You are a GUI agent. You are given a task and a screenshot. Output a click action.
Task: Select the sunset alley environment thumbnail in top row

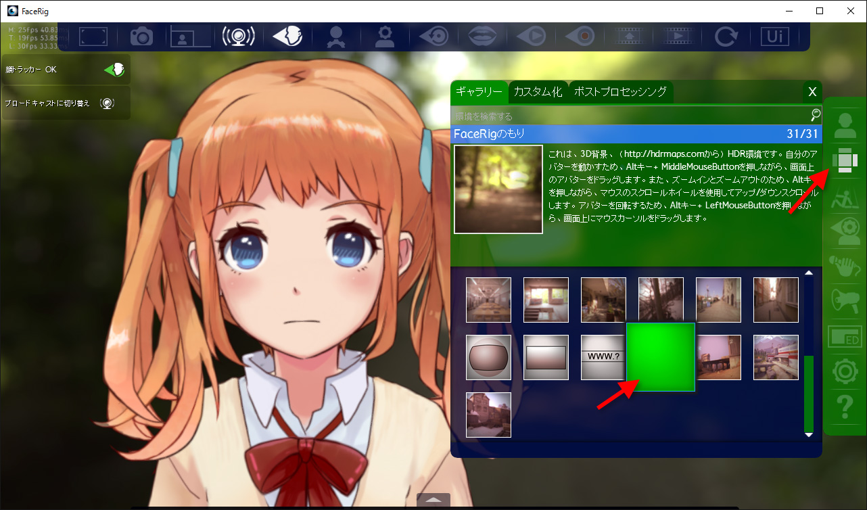(776, 300)
